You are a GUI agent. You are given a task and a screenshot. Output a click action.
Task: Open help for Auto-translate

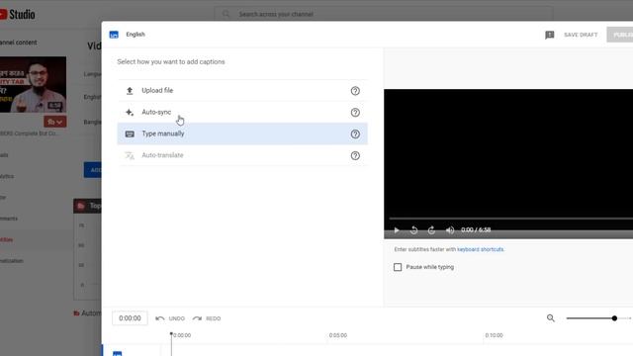click(355, 155)
